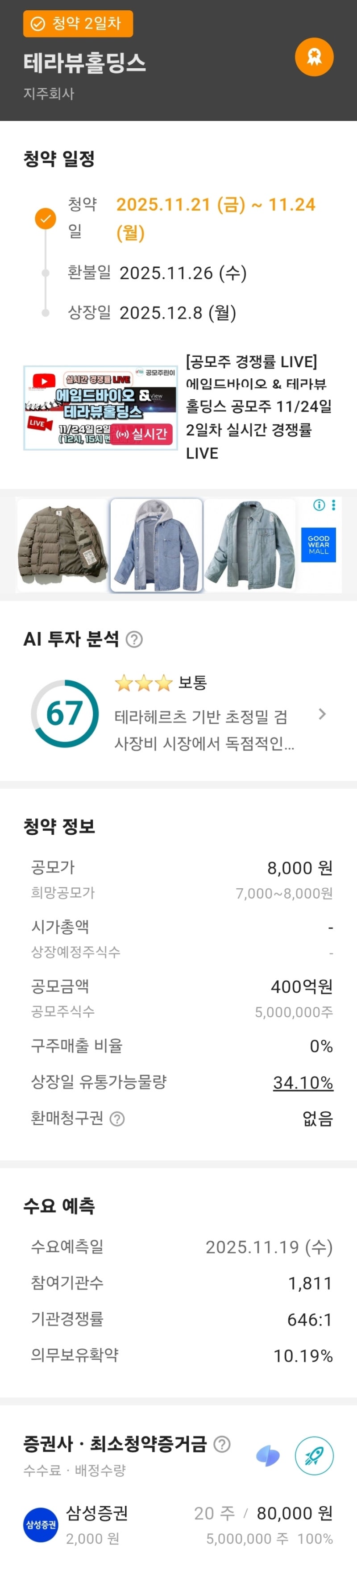Select the hooded denim jacket ad image
The width and height of the screenshot is (357, 1570).
point(157,545)
